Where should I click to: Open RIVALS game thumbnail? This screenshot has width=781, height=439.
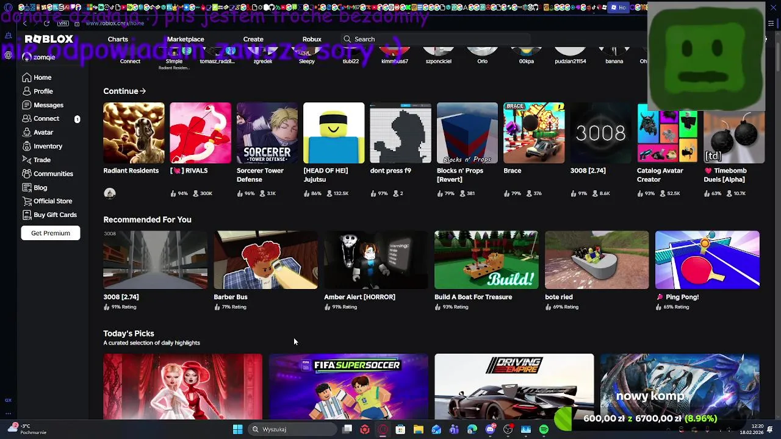[x=200, y=133]
